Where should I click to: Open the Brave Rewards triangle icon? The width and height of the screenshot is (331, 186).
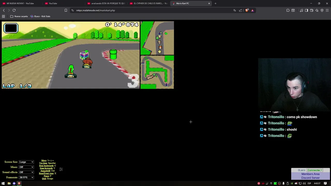tap(252, 10)
